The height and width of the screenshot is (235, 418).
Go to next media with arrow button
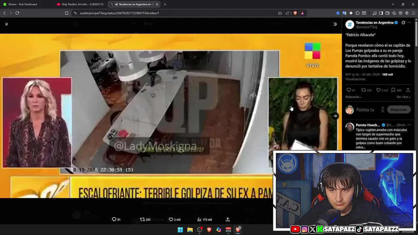point(335,116)
